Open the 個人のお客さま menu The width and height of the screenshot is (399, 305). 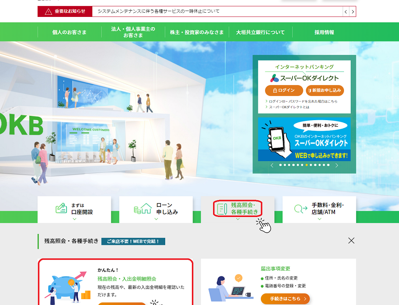click(x=69, y=32)
